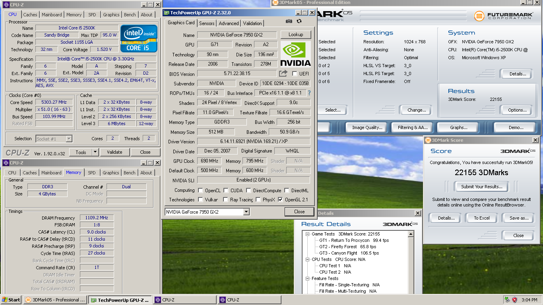
Task: Click the Close button in GPU-Z
Action: [299, 212]
